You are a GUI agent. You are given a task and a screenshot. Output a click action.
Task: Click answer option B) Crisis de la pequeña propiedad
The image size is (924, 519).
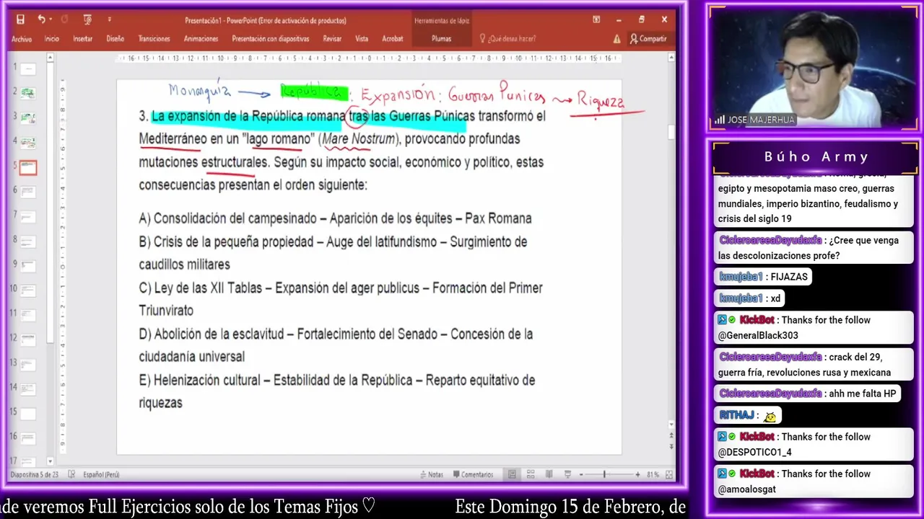pos(333,253)
